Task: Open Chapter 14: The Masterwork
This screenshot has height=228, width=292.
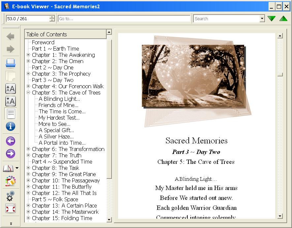Action: 65,212
